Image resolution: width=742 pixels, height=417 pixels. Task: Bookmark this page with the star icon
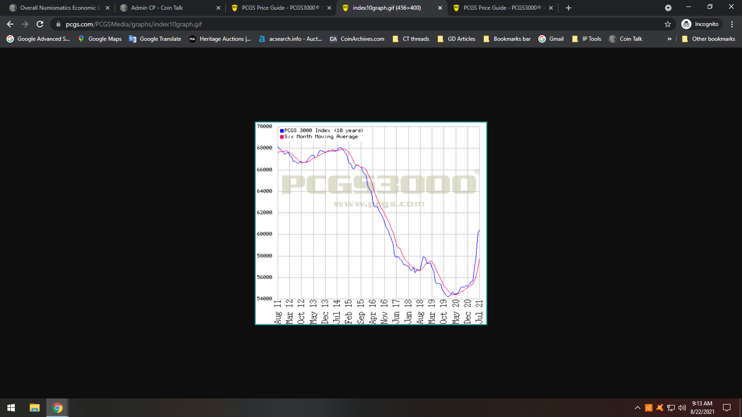click(668, 24)
